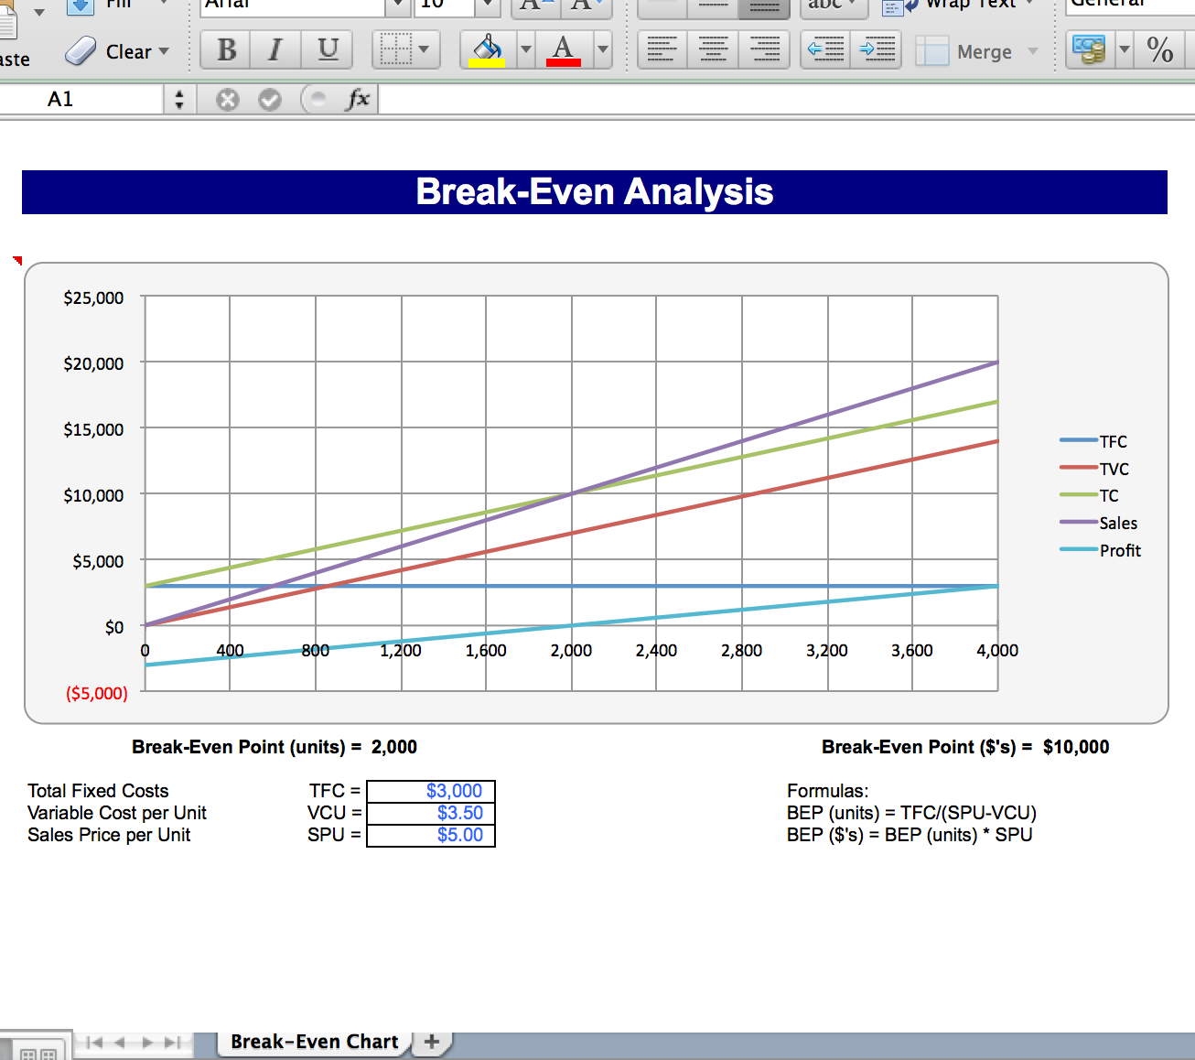Click the fx insert function icon
Image resolution: width=1195 pixels, height=1060 pixels.
pos(358,98)
